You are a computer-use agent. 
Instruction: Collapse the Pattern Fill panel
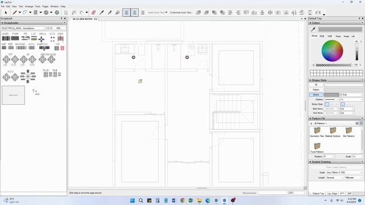(310, 118)
